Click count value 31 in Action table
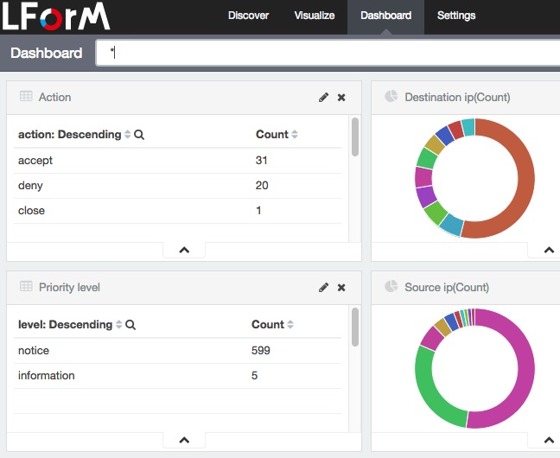560x458 pixels. click(x=262, y=160)
